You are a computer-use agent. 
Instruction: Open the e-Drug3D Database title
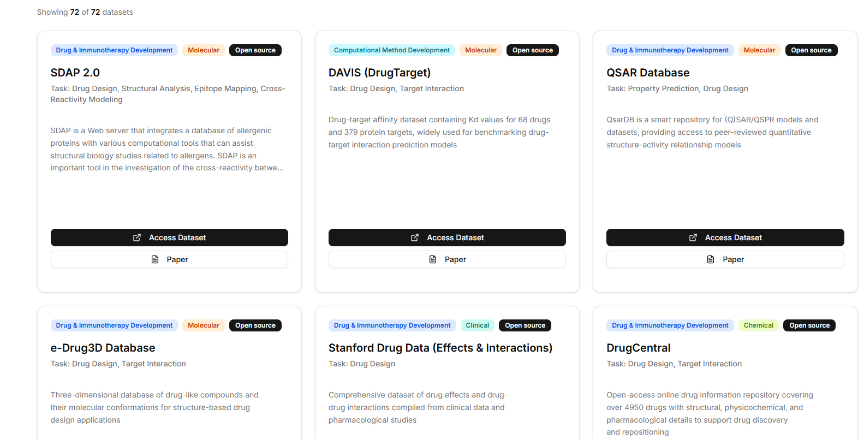pos(103,348)
